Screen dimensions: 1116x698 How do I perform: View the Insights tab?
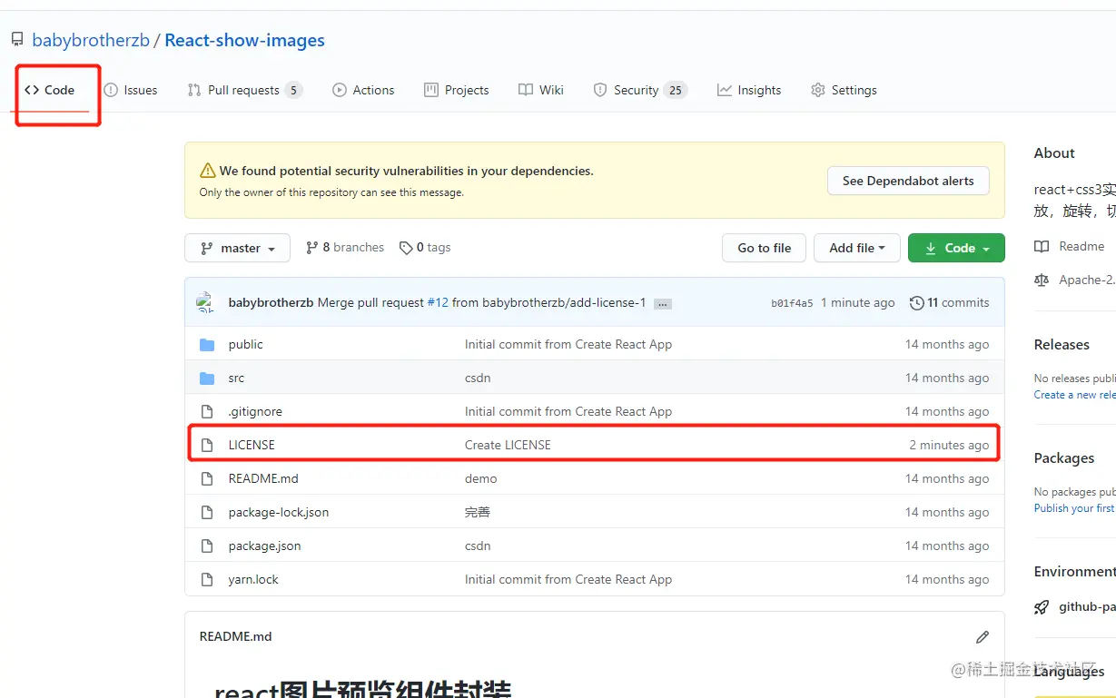coord(749,90)
